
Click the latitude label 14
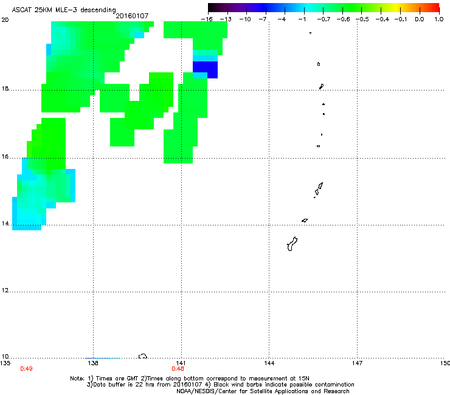[5, 224]
